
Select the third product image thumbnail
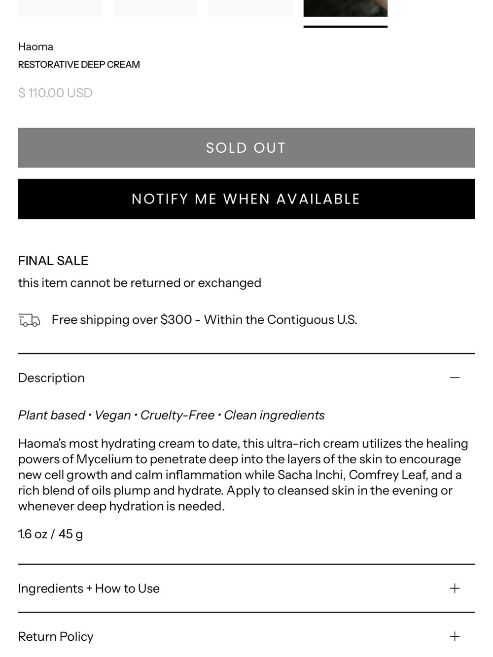250,8
